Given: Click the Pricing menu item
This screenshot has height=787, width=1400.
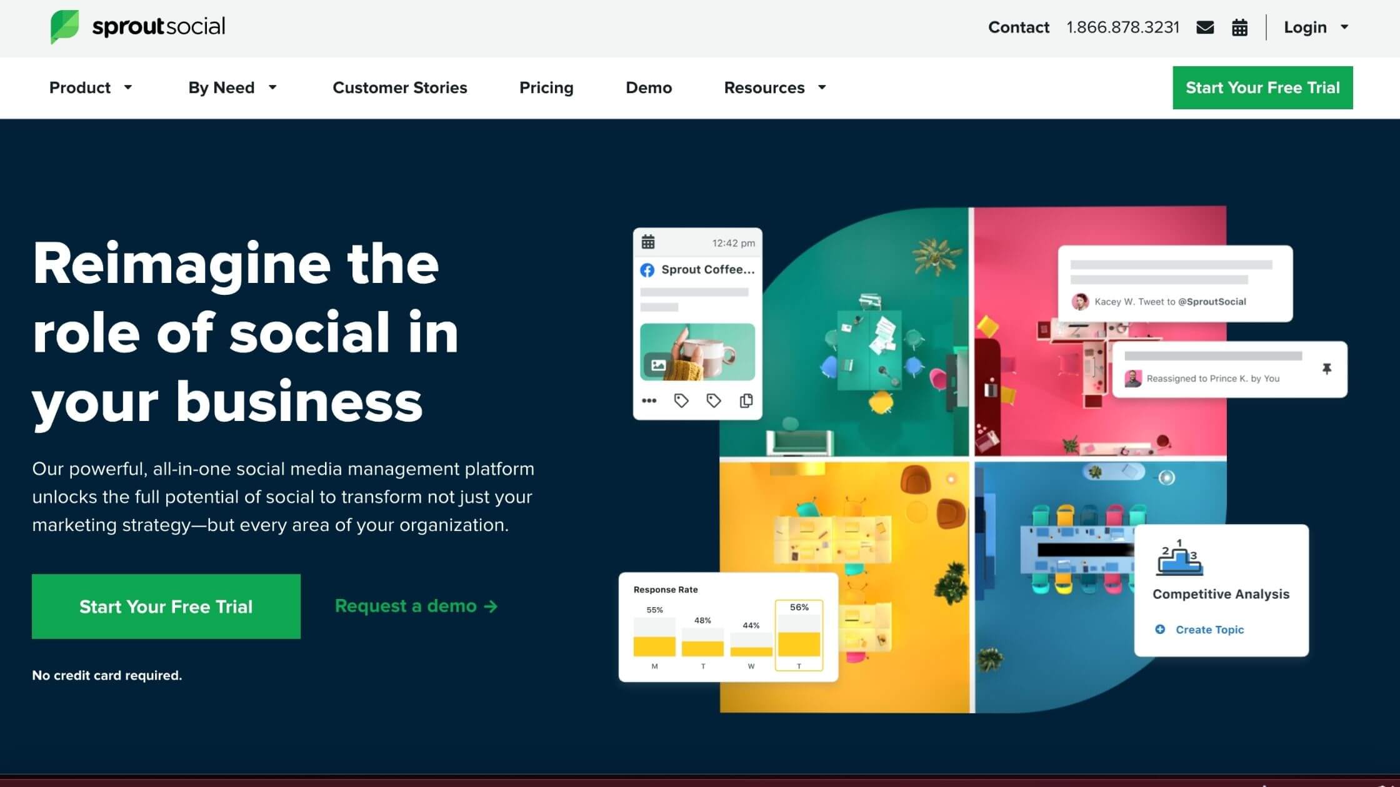Looking at the screenshot, I should coord(546,87).
